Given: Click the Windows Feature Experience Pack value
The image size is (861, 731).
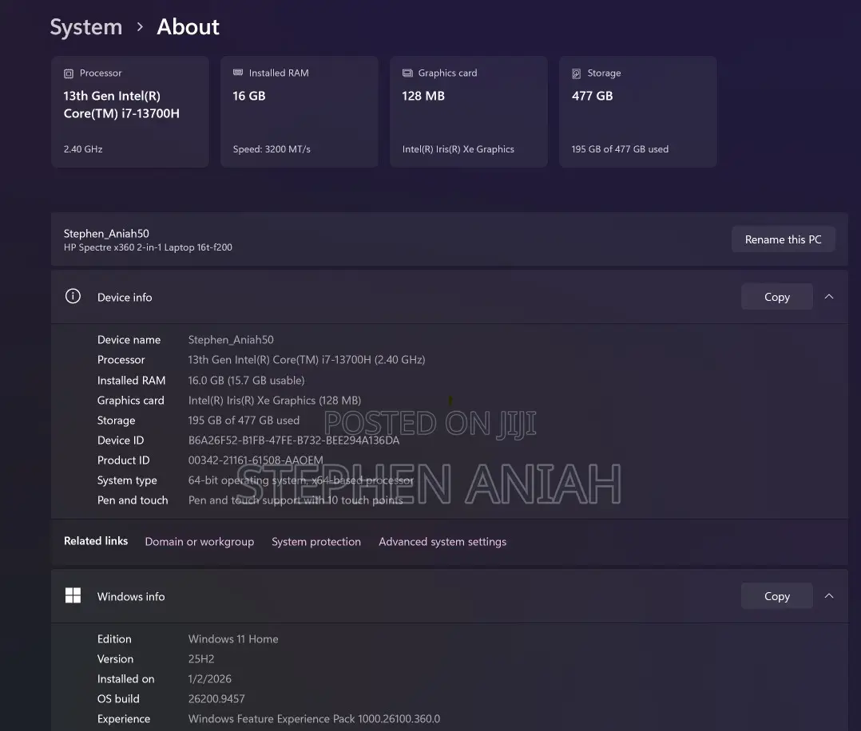Looking at the screenshot, I should (314, 719).
